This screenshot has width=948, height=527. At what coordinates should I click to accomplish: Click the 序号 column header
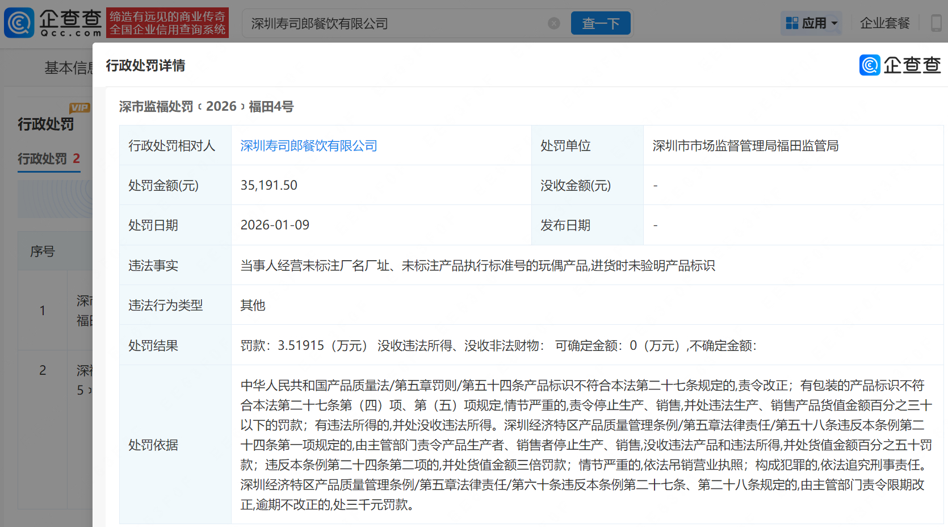click(x=43, y=251)
